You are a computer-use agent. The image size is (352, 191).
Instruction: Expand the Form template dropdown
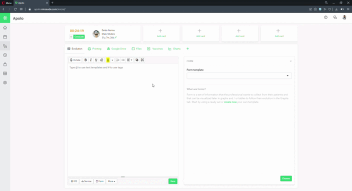(239, 75)
